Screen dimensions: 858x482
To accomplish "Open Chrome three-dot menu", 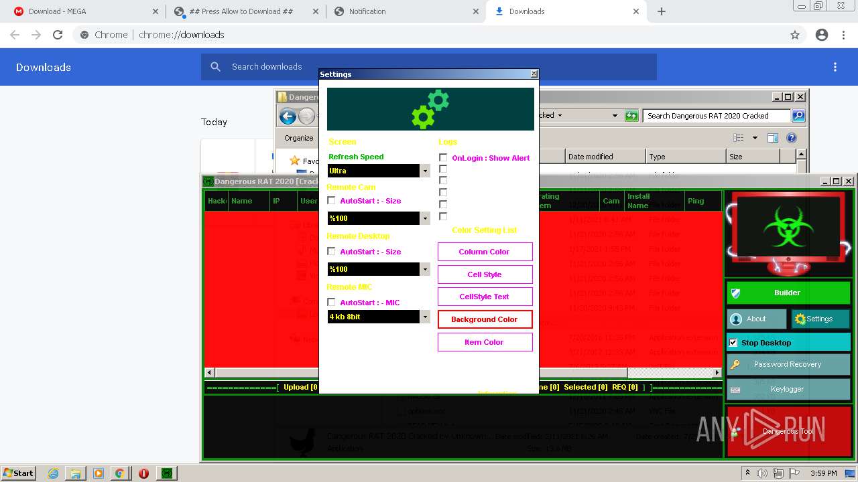I will tap(843, 35).
